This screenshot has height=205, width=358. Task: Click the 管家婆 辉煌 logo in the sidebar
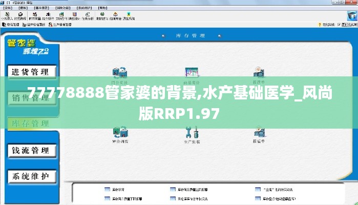click(x=28, y=47)
